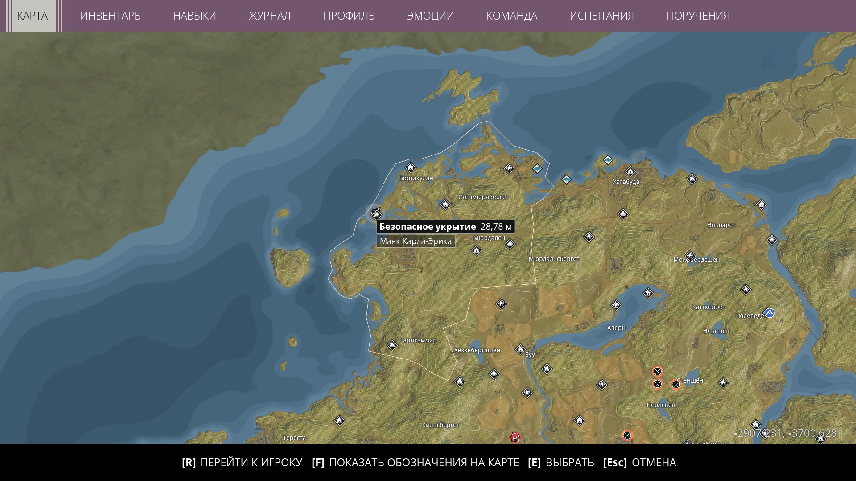Click the blue player marker beside Тюлеведен
This screenshot has height=481, width=856.
[x=770, y=313]
